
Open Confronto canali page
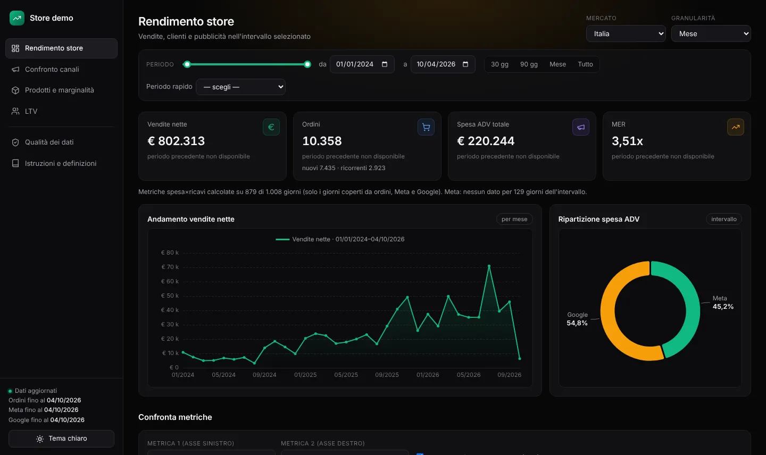(x=61, y=69)
